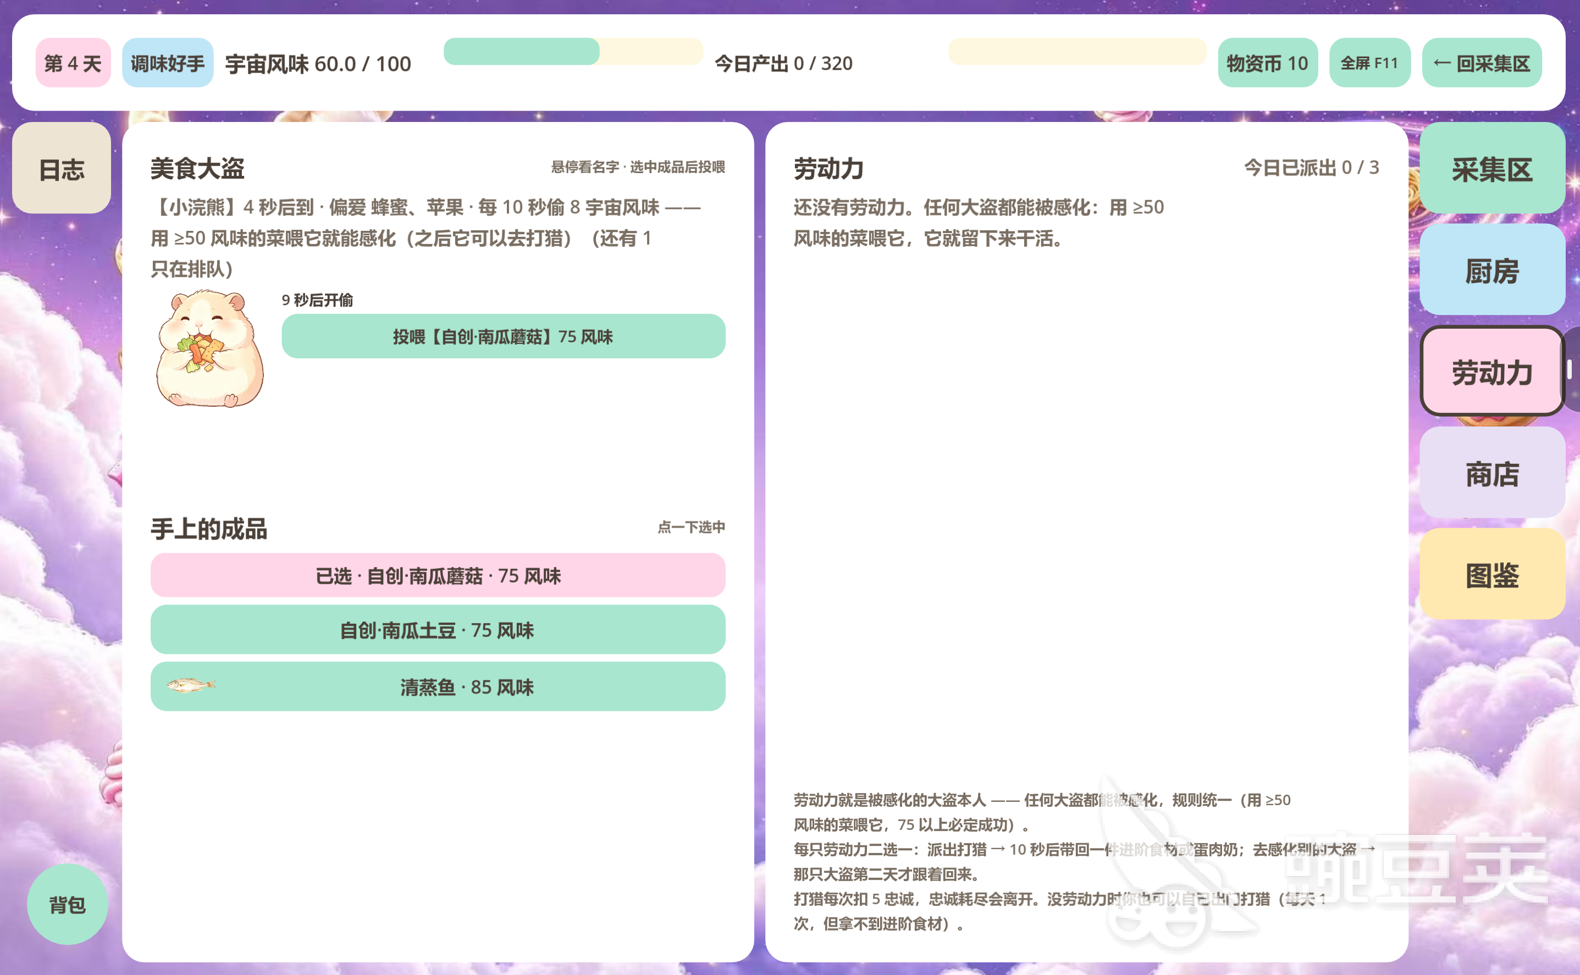Open the 背包 backpack button
Screen dimensions: 1580x975
[x=68, y=904]
